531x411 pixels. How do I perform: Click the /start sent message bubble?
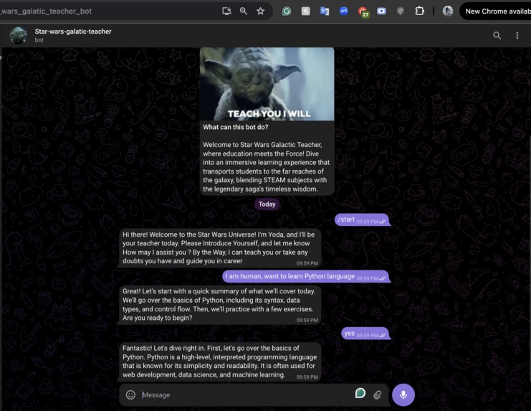pos(362,219)
